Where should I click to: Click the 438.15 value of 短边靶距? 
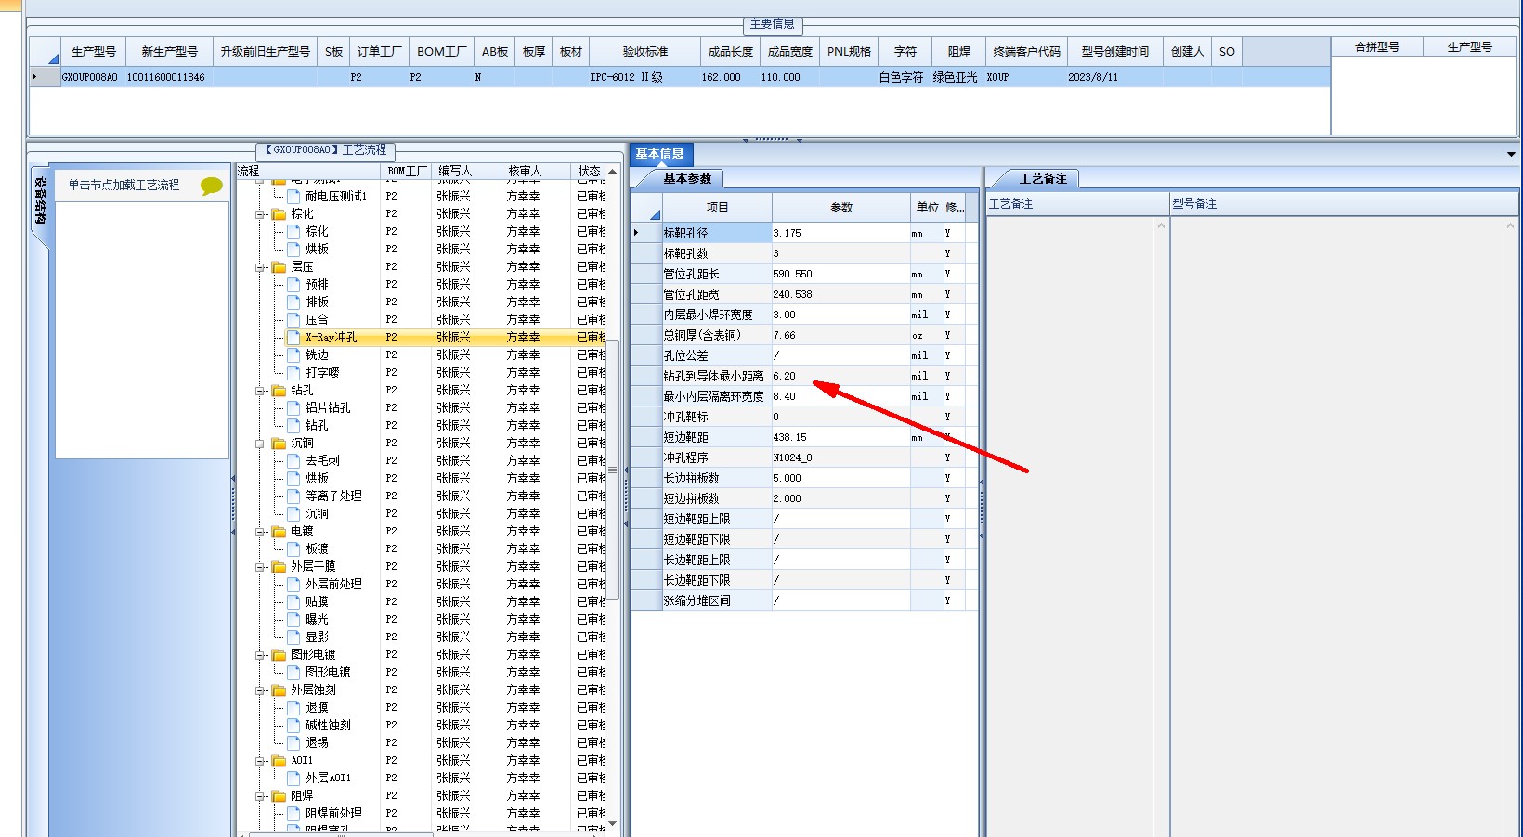(840, 437)
